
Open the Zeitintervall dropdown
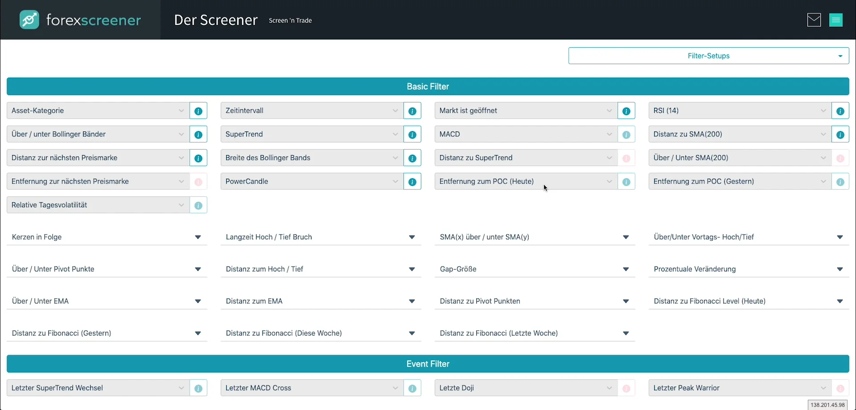point(312,111)
